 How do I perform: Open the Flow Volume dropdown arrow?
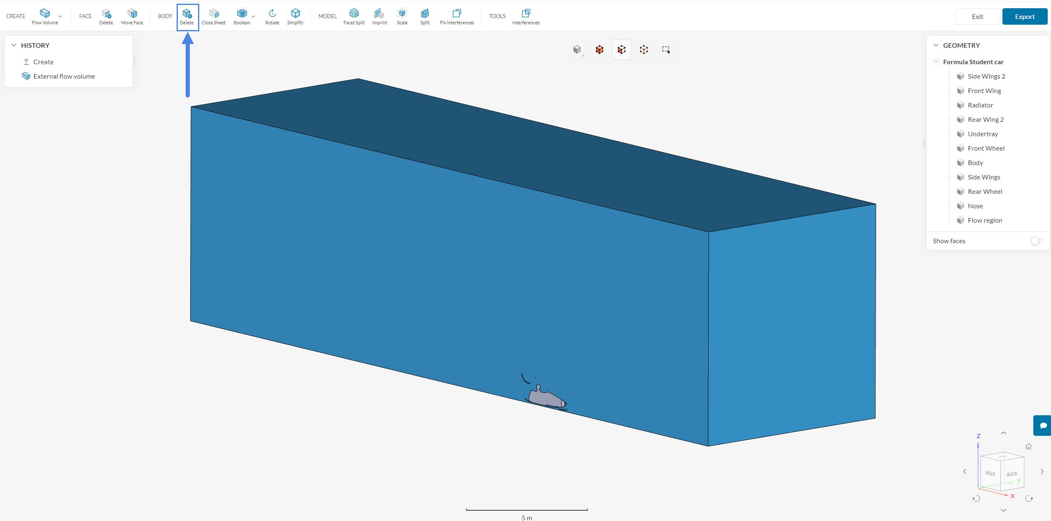pos(60,16)
